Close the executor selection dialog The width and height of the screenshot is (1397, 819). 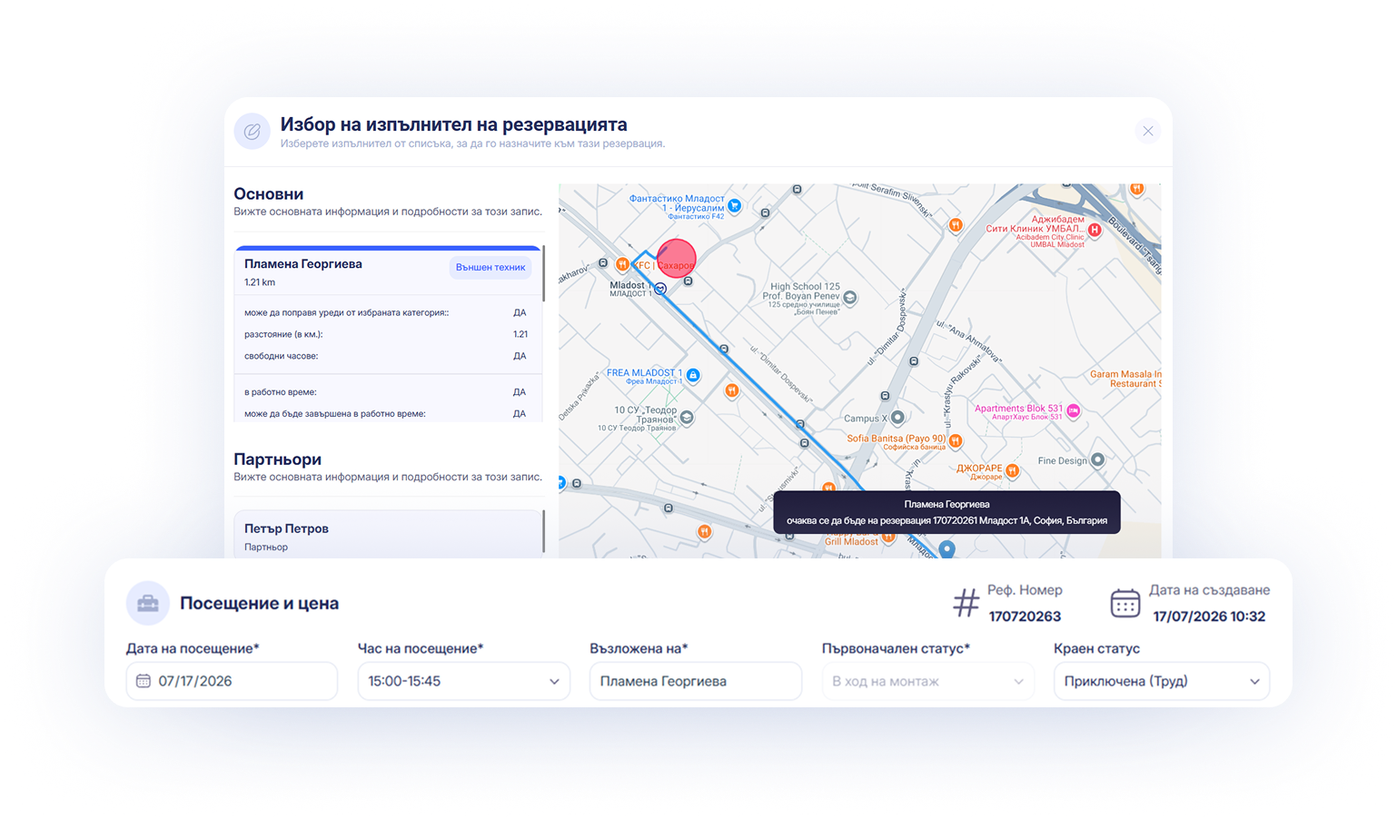(1148, 132)
